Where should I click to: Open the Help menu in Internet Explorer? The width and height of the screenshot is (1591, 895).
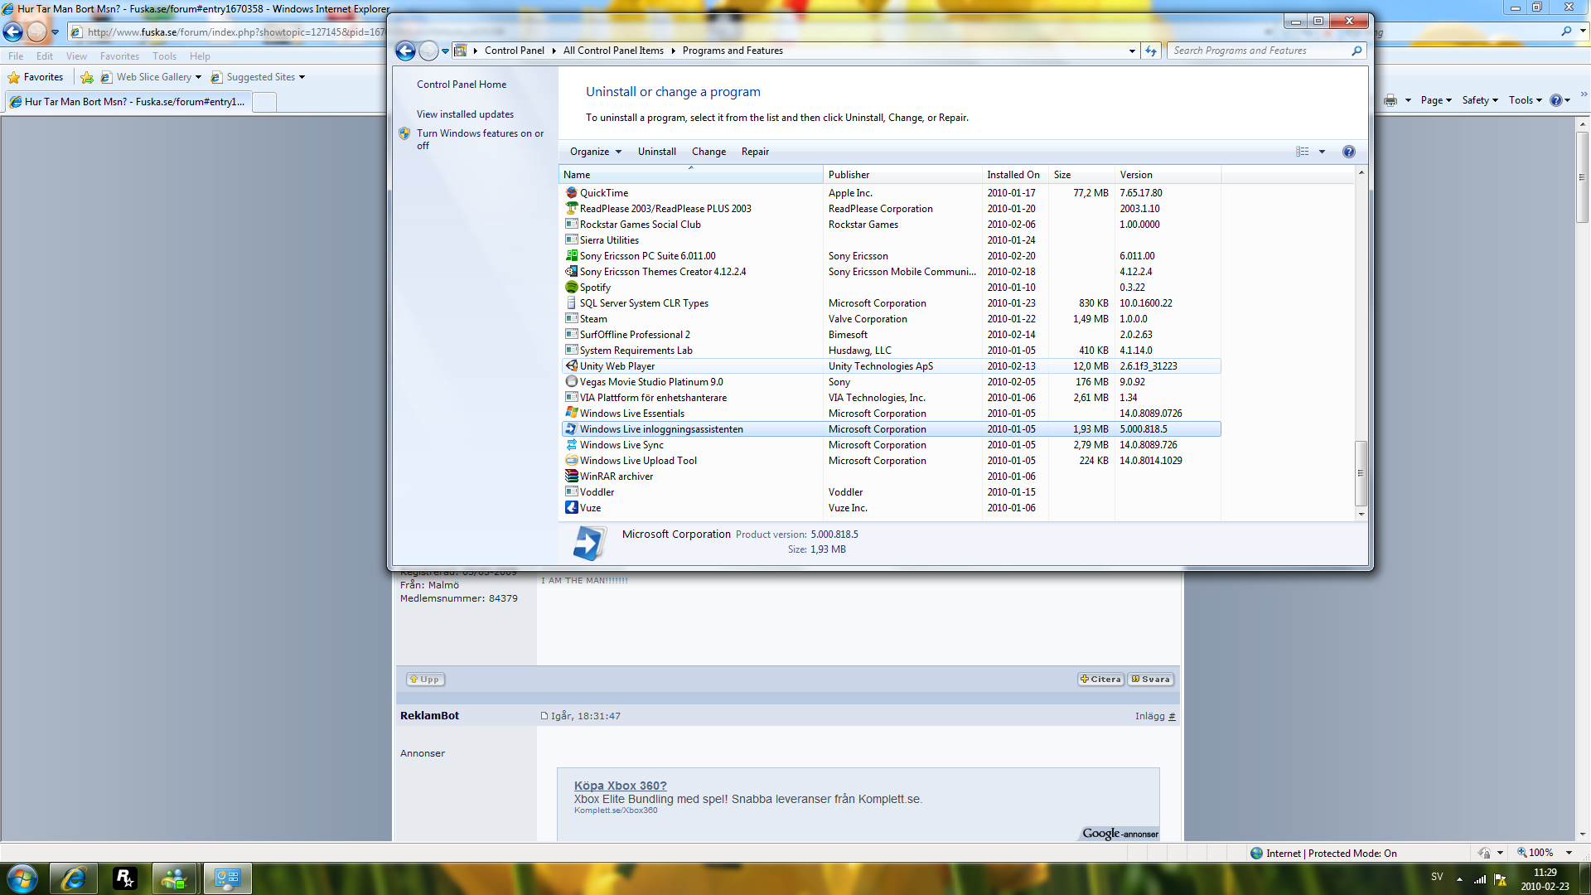200,56
